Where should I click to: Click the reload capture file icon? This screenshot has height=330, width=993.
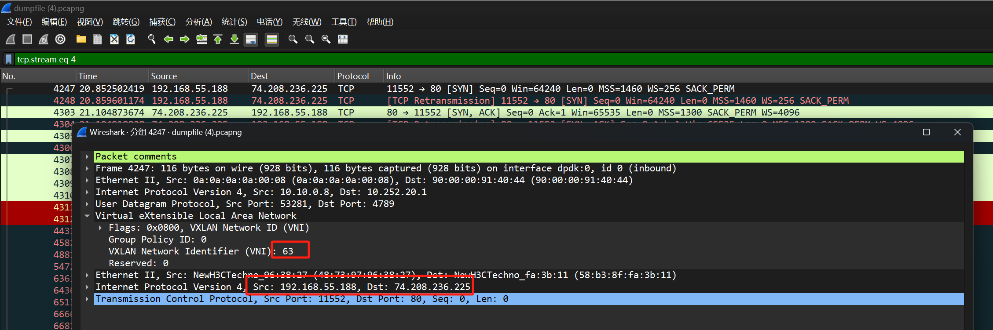(x=131, y=40)
